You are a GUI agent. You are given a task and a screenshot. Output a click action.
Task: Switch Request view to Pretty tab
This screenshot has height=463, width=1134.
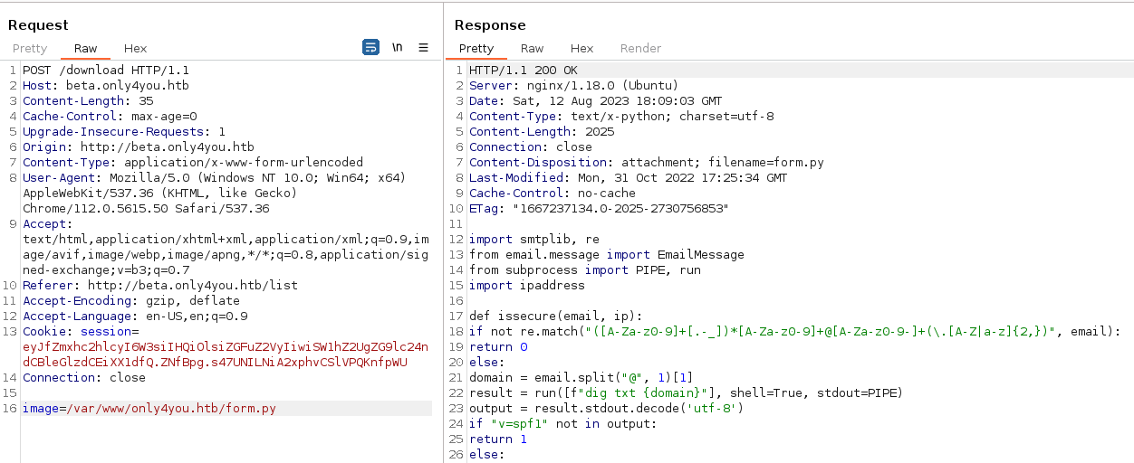point(30,49)
